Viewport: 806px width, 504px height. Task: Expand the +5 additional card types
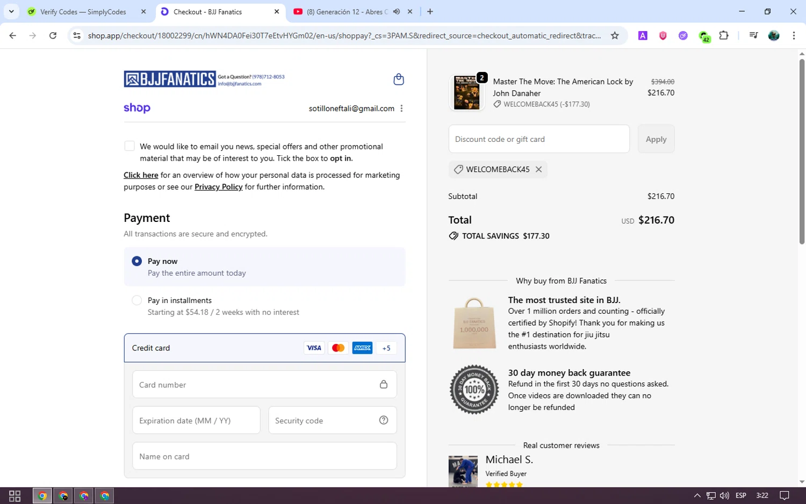pos(386,348)
